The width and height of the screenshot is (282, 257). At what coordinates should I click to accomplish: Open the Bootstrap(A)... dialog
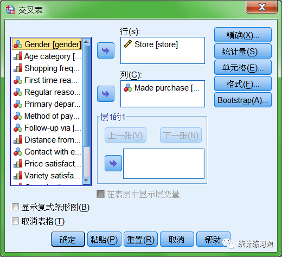click(x=243, y=100)
